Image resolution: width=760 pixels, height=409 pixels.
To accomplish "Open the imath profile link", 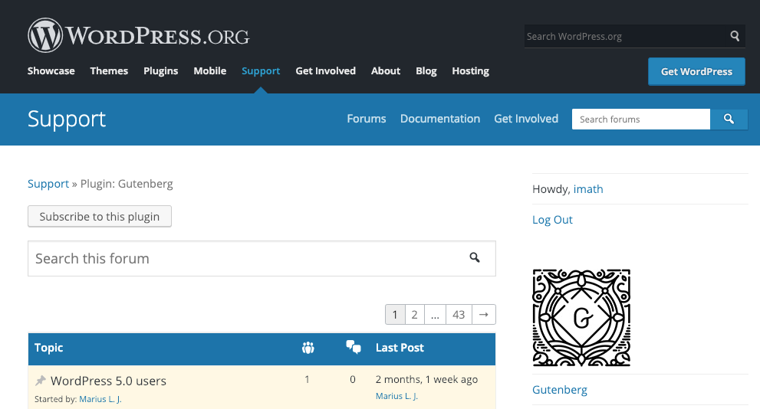I will [x=588, y=188].
